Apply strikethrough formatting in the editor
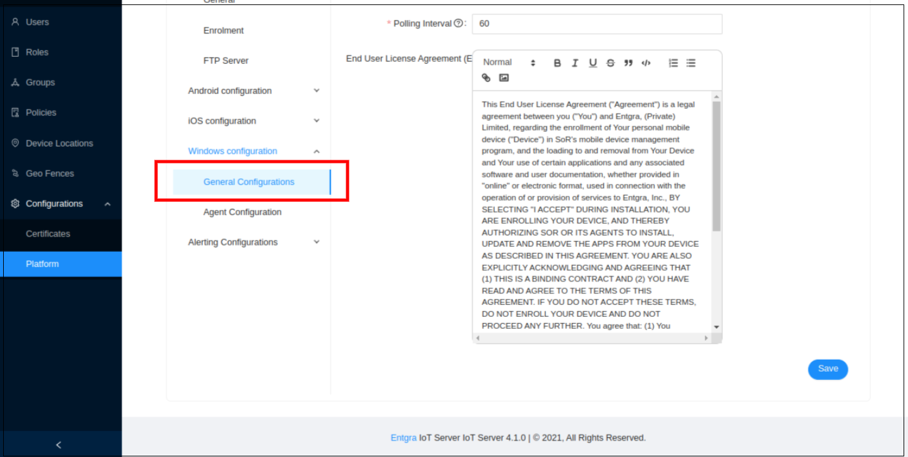908x457 pixels. tap(610, 62)
